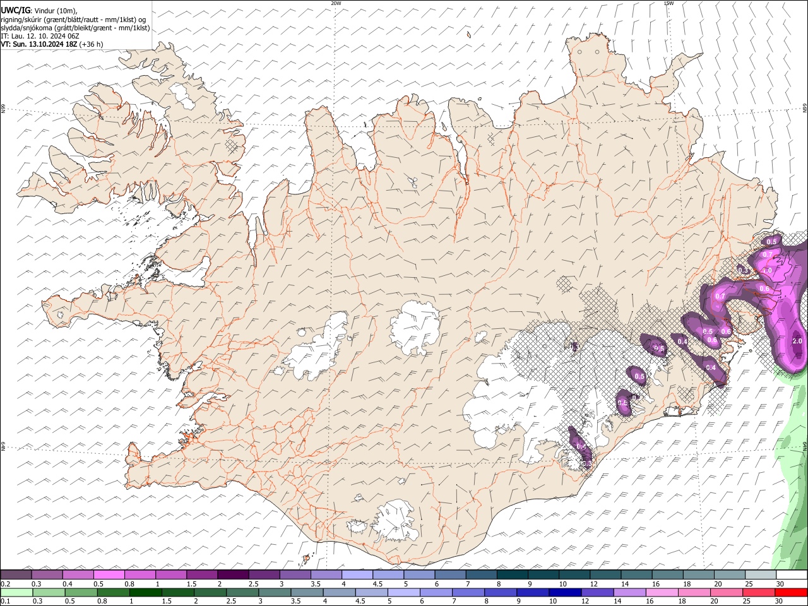The height and width of the screenshot is (606, 808).
Task: Click the pale mint 0.1 swatch in lower legend row
Action: 16,593
